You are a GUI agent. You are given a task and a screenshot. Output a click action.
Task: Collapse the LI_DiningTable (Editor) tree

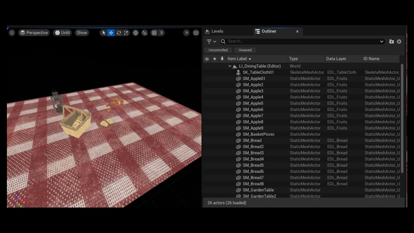[x=230, y=66]
